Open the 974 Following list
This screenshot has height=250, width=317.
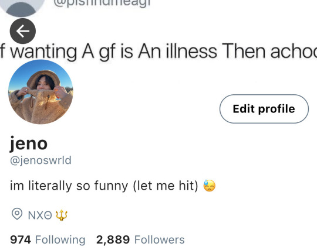coord(48,239)
